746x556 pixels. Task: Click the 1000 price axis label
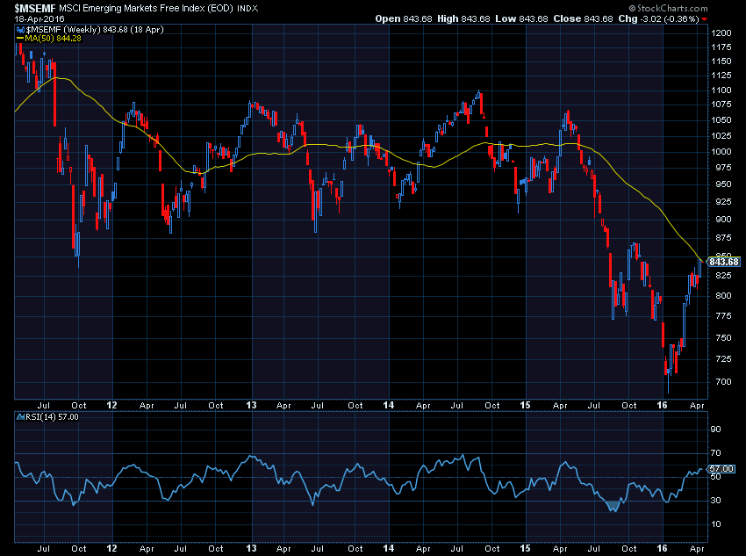[721, 151]
